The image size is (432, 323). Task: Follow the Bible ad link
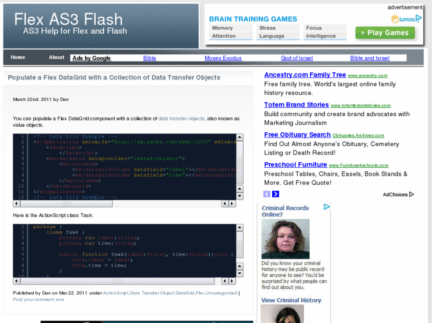coord(150,58)
